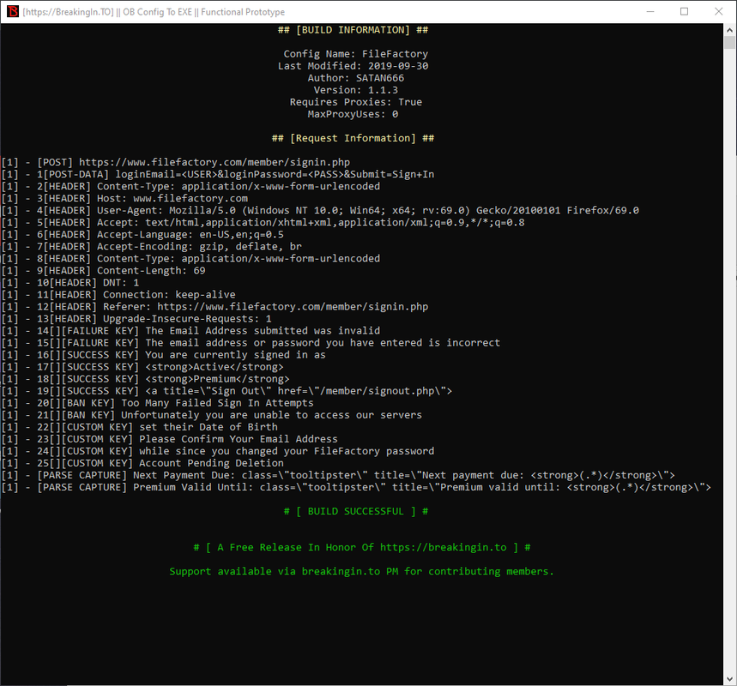Viewport: 737px width, 686px height.
Task: Click success key '<strong>Premium</strong>'
Action: [146, 379]
